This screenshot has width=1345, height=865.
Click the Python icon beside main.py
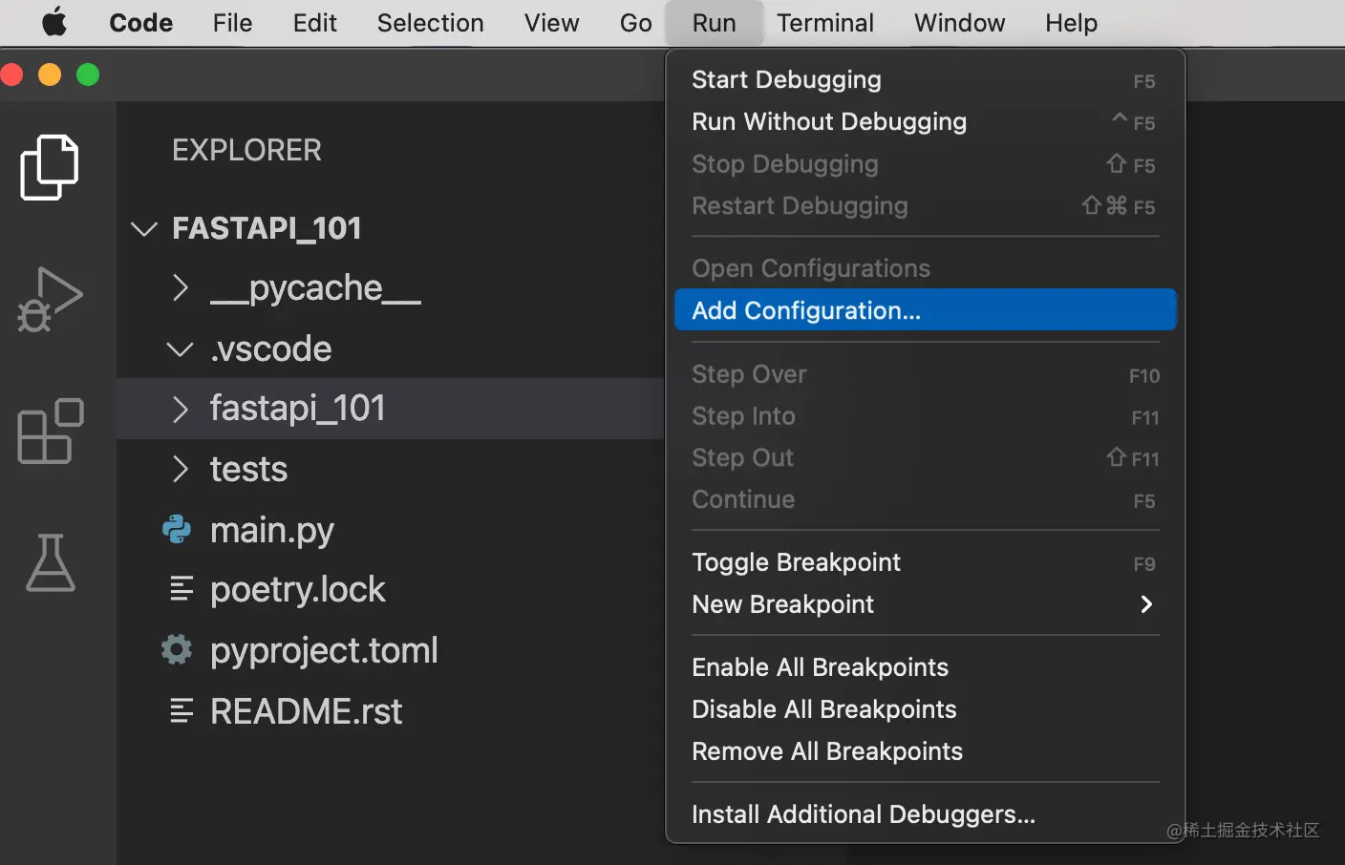(177, 529)
